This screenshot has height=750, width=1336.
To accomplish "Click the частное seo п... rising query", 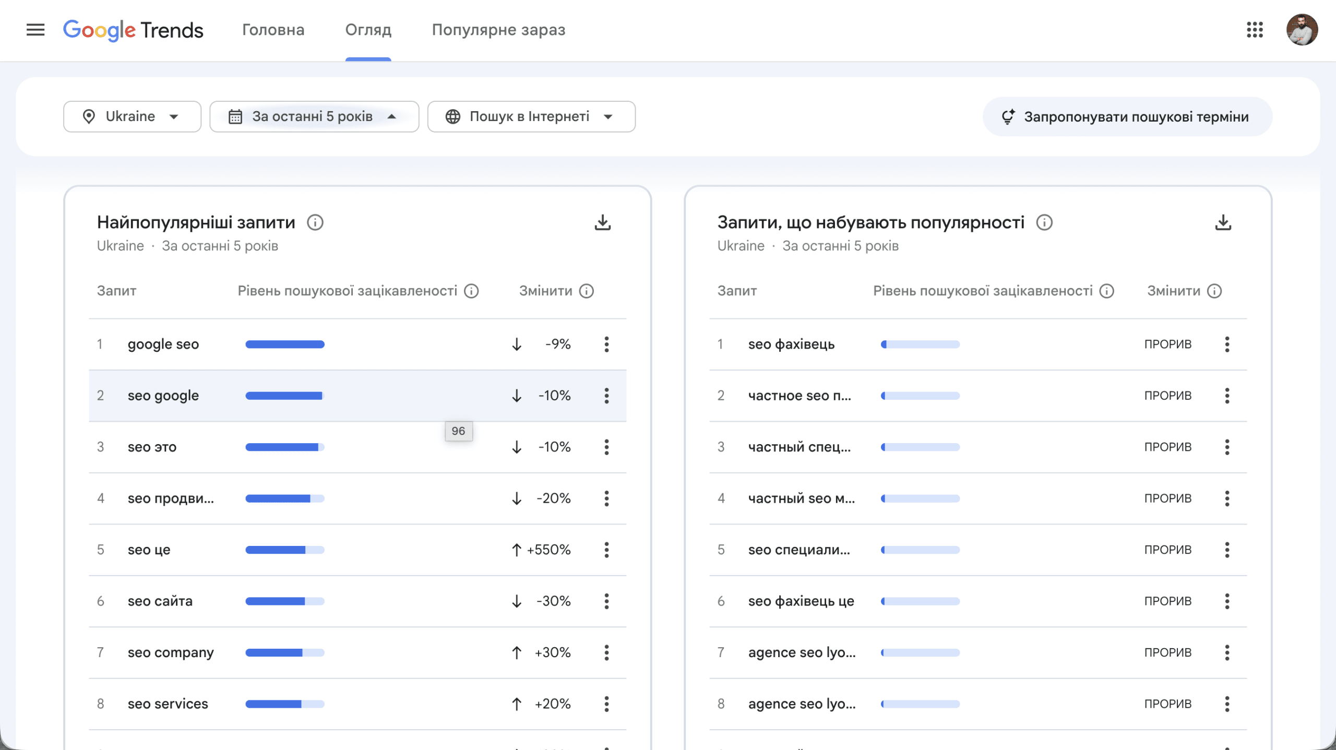I will click(800, 396).
